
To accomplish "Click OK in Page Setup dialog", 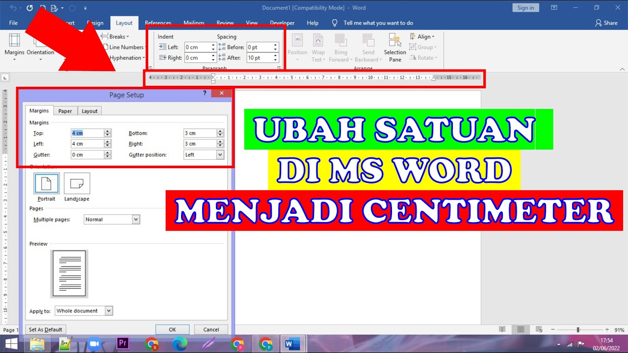I will tap(172, 329).
